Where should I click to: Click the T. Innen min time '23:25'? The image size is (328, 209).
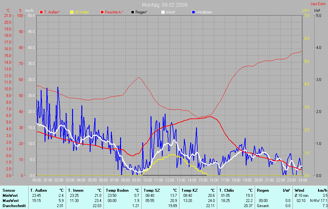(74, 196)
